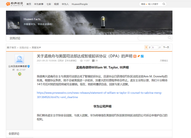191x138 pixels.
Task: Click the comment count icon showing 39
Action: (x=93, y=61)
